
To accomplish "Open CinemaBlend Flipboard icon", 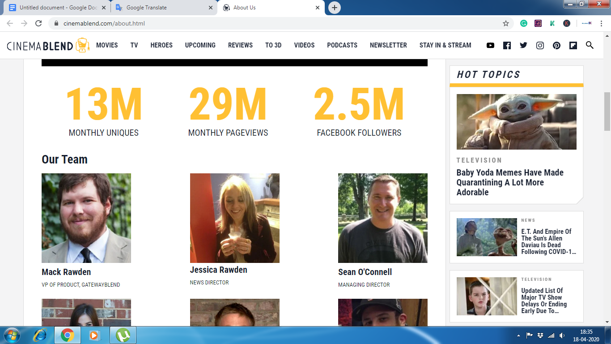I will [x=573, y=45].
